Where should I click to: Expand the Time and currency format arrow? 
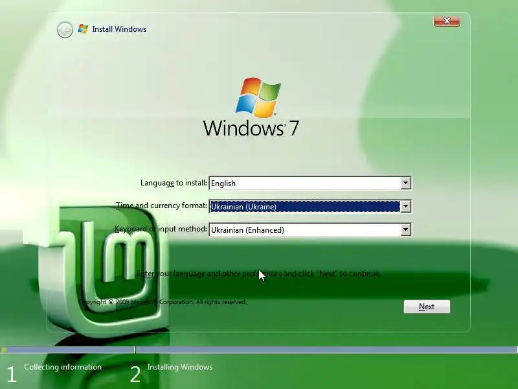pyautogui.click(x=406, y=206)
